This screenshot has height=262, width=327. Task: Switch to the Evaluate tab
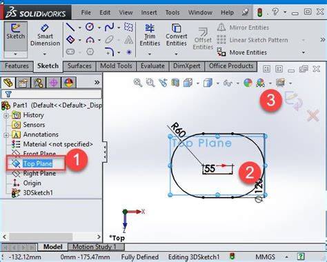pyautogui.click(x=152, y=66)
